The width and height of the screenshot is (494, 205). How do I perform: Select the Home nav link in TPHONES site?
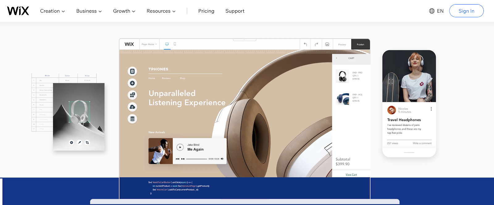[x=152, y=78]
